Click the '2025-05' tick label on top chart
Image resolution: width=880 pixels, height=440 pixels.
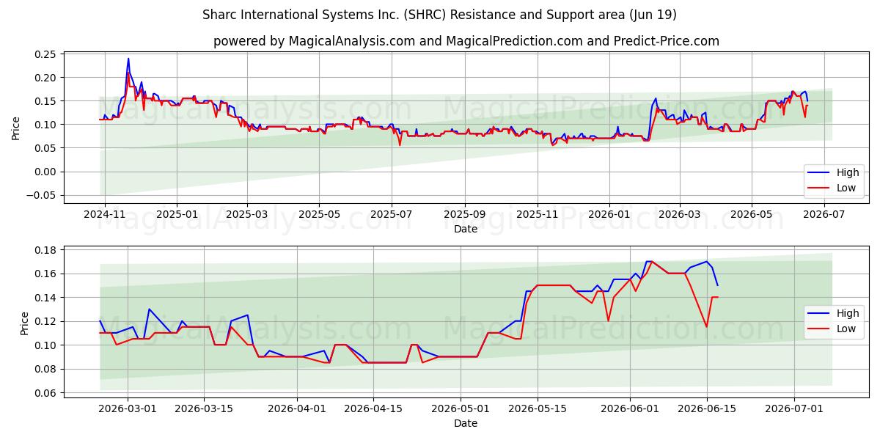[319, 214]
